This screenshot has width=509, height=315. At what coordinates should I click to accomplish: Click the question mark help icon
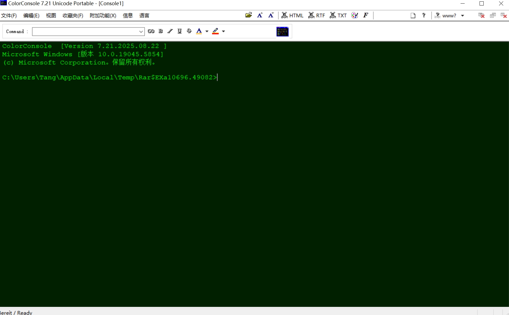(424, 15)
